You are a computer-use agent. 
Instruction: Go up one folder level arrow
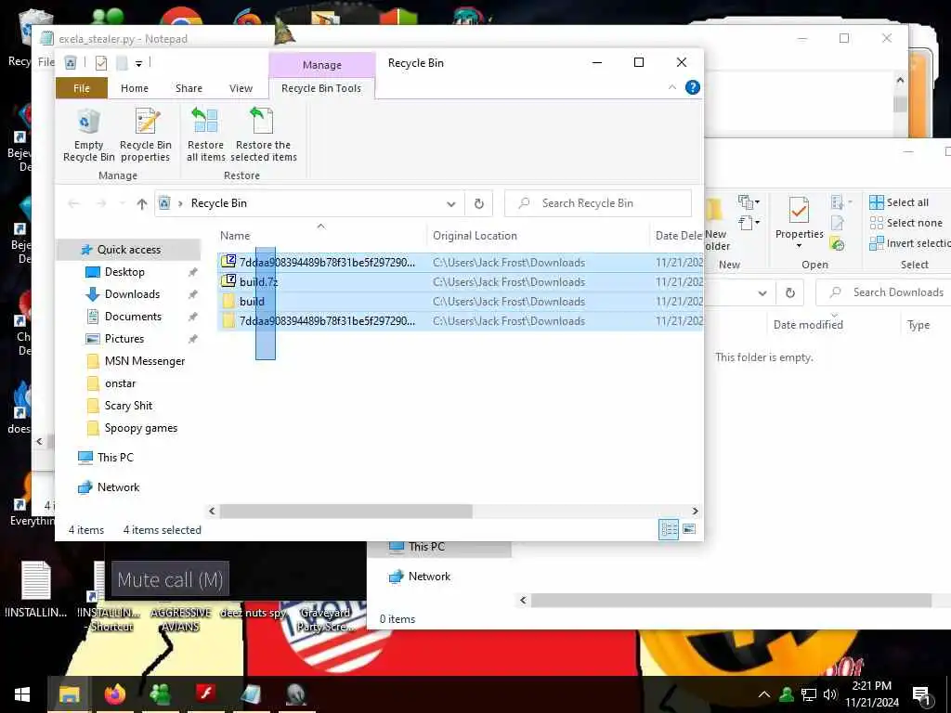(142, 203)
